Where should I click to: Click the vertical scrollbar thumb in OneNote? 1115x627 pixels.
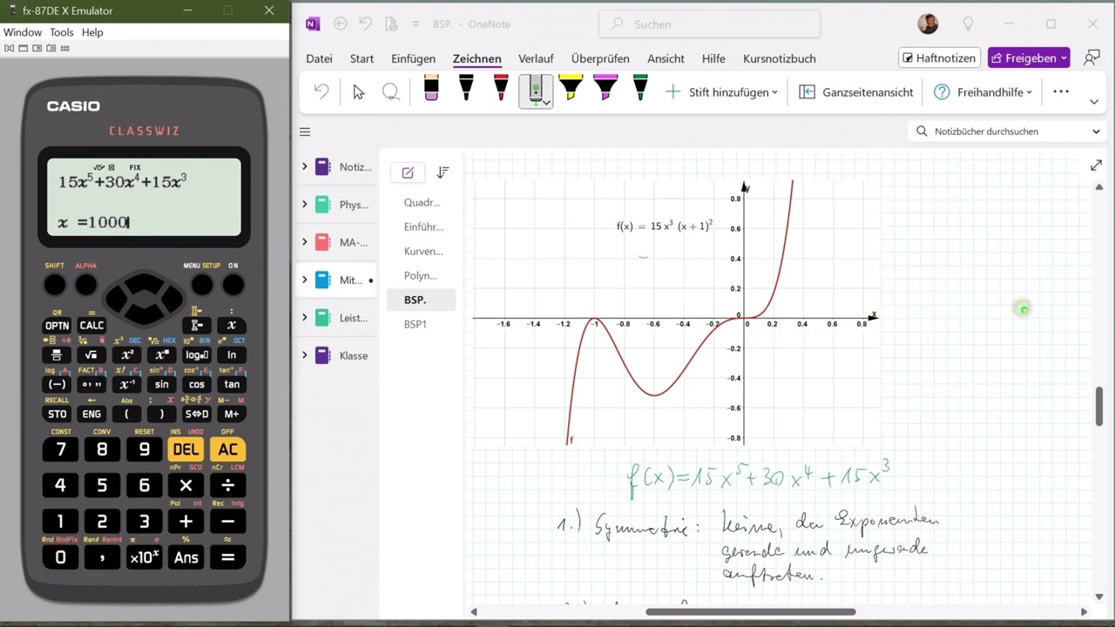(1099, 406)
